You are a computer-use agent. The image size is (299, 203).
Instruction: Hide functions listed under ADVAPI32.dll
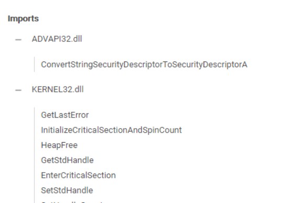pyautogui.click(x=18, y=40)
